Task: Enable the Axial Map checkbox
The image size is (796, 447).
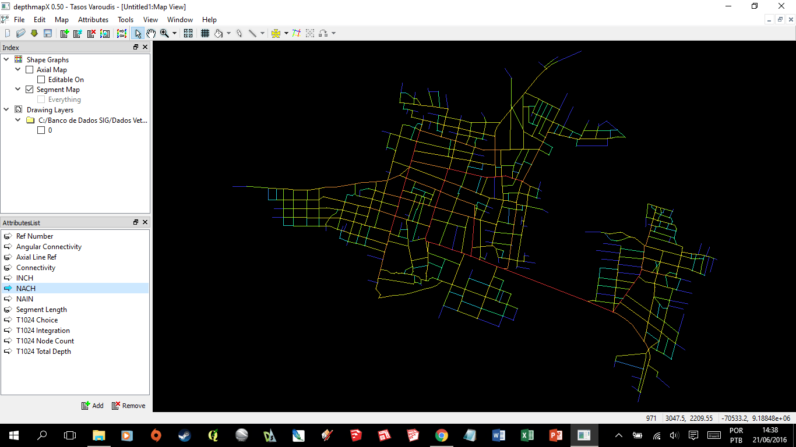Action: 30,70
